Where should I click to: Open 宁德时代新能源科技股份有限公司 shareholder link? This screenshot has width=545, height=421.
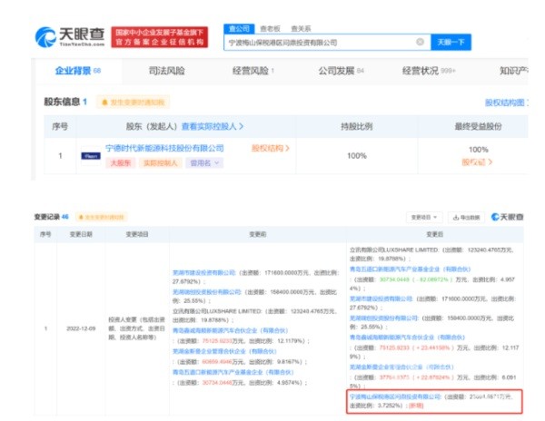pyautogui.click(x=164, y=148)
